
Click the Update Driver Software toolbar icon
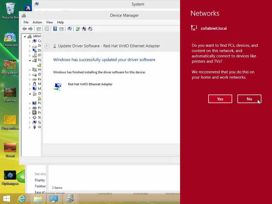coord(78,29)
